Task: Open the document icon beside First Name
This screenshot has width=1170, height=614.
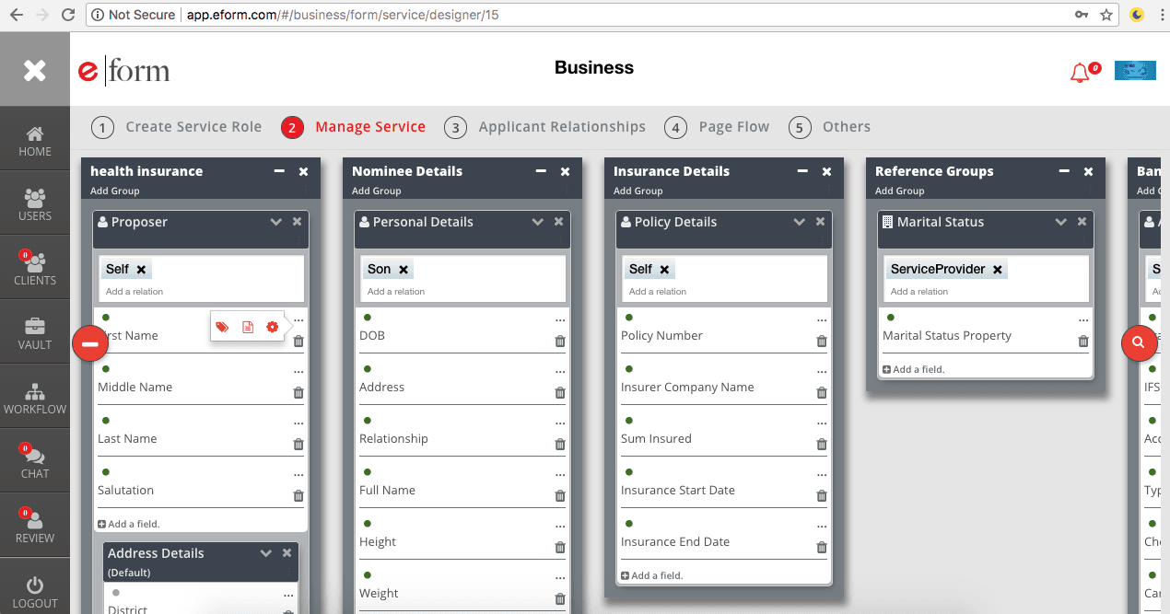Action: [x=246, y=326]
